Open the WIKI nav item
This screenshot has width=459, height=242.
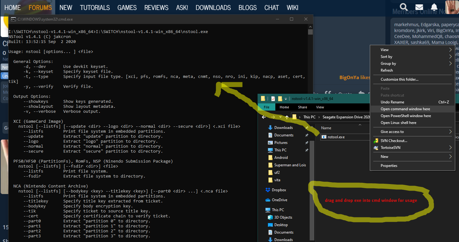point(292,7)
